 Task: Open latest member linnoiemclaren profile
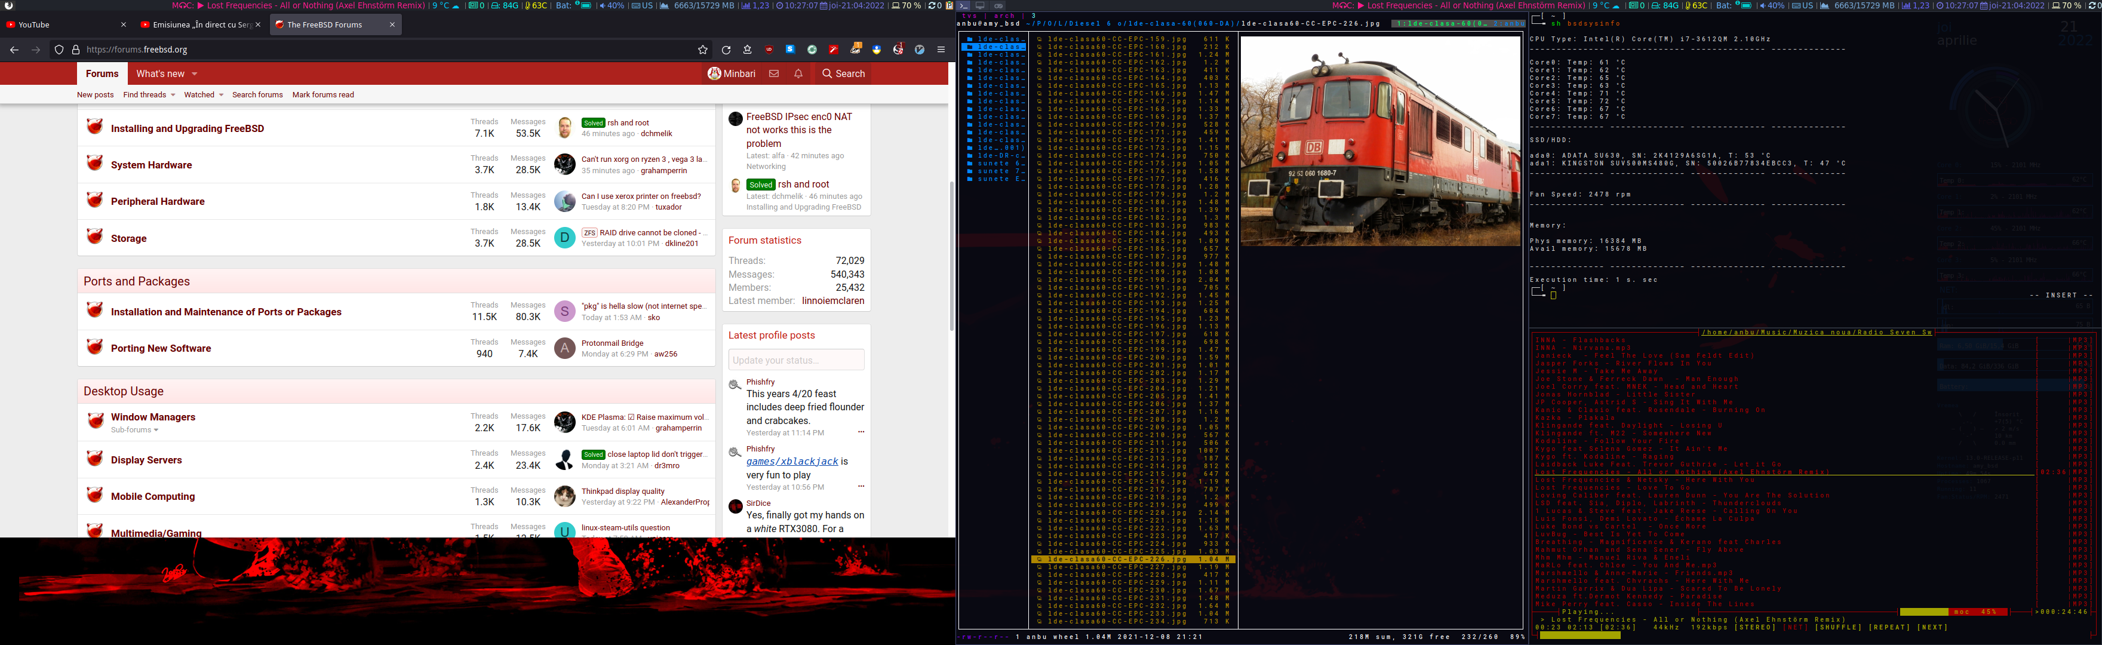pyautogui.click(x=832, y=301)
